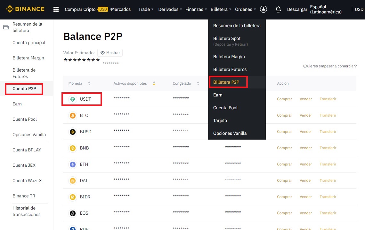The image size is (365, 230).
Task: Open the notifications bell icon
Action: 278,9
